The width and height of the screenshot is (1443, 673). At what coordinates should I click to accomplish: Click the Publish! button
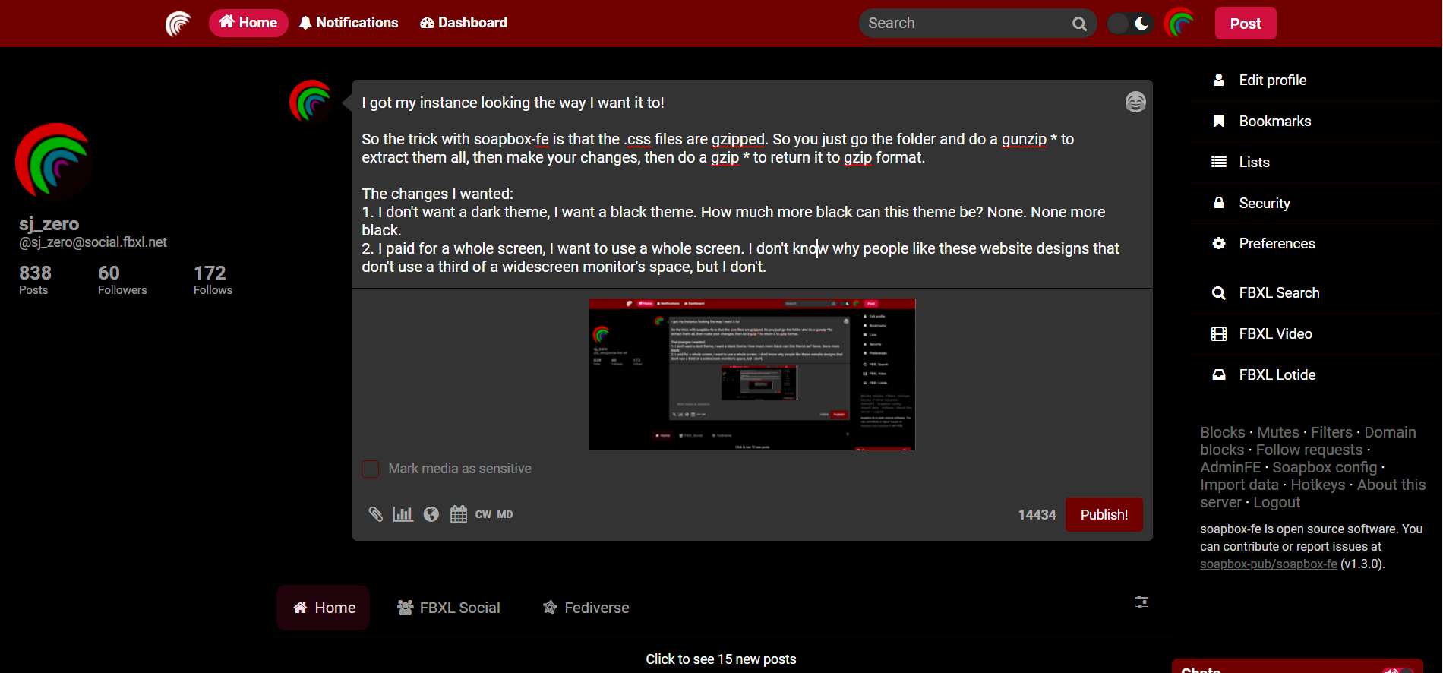(1104, 515)
